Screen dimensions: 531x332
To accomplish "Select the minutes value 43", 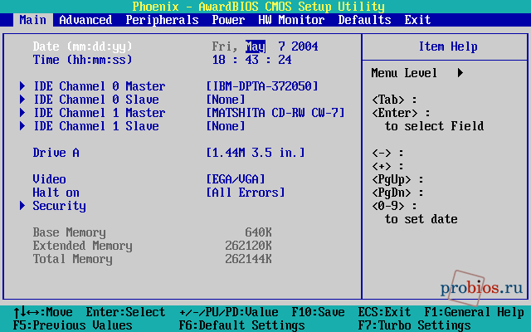I will click(252, 60).
